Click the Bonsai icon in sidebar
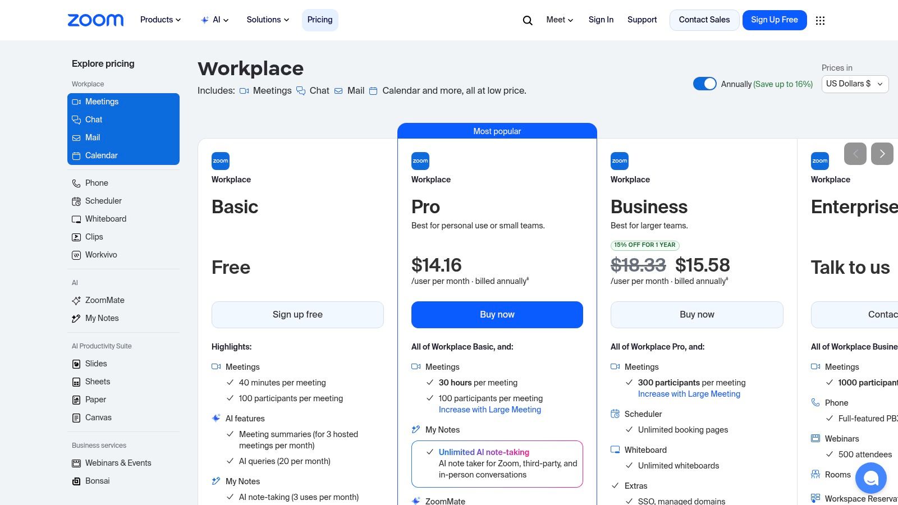Image resolution: width=898 pixels, height=505 pixels. point(76,481)
